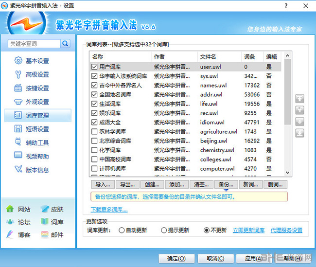Select the idiom.uwl file name
Screen dimensions: 316x267
(x=212, y=123)
